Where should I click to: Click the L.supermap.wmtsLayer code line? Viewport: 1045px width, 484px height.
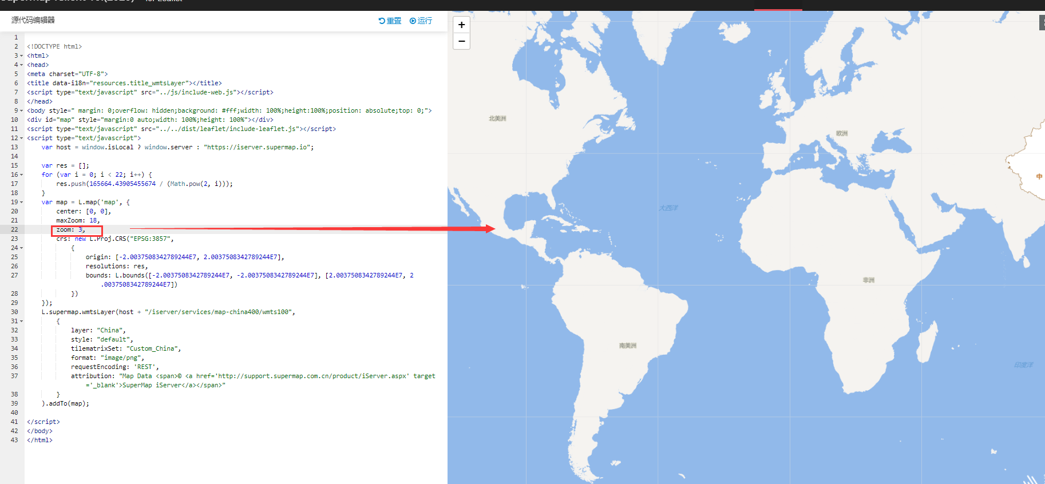pyautogui.click(x=168, y=312)
